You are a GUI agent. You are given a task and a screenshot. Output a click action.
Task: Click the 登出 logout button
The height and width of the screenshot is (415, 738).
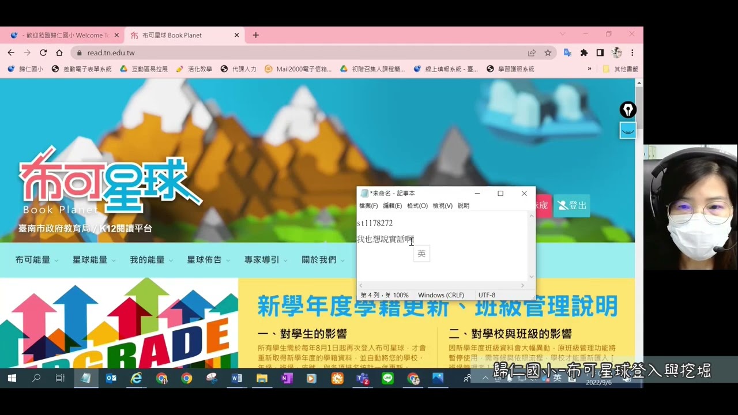tap(571, 205)
